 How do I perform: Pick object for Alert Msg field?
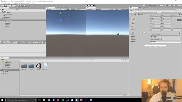(181, 40)
